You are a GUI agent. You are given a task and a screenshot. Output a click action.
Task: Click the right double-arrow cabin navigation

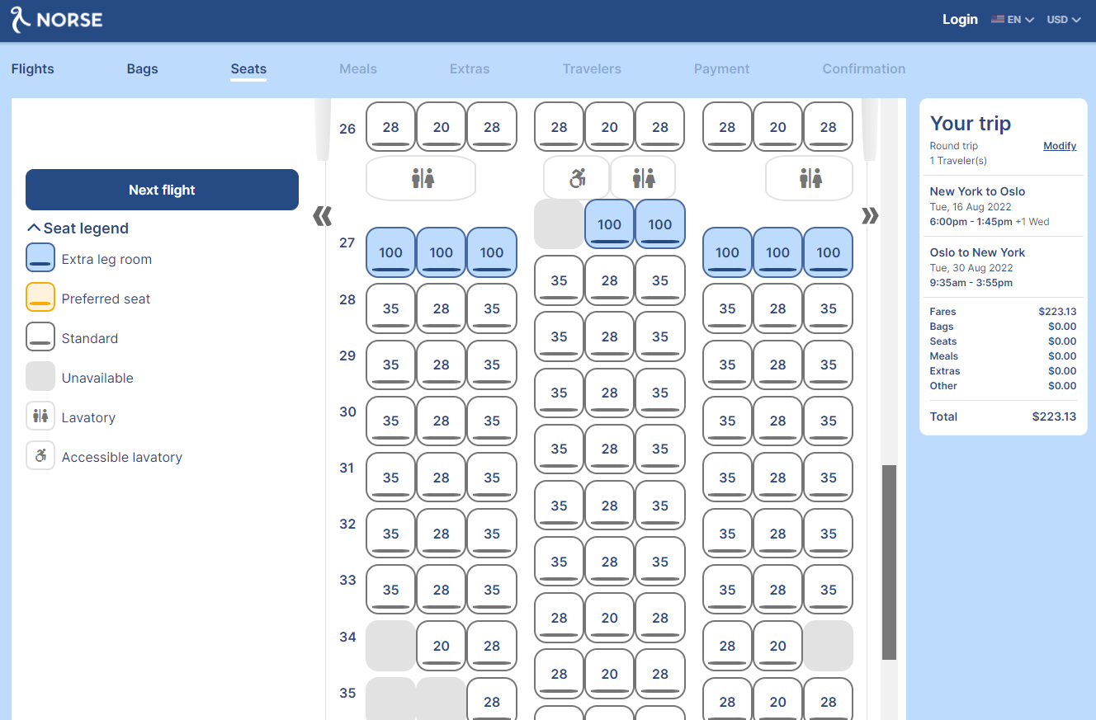(x=870, y=216)
